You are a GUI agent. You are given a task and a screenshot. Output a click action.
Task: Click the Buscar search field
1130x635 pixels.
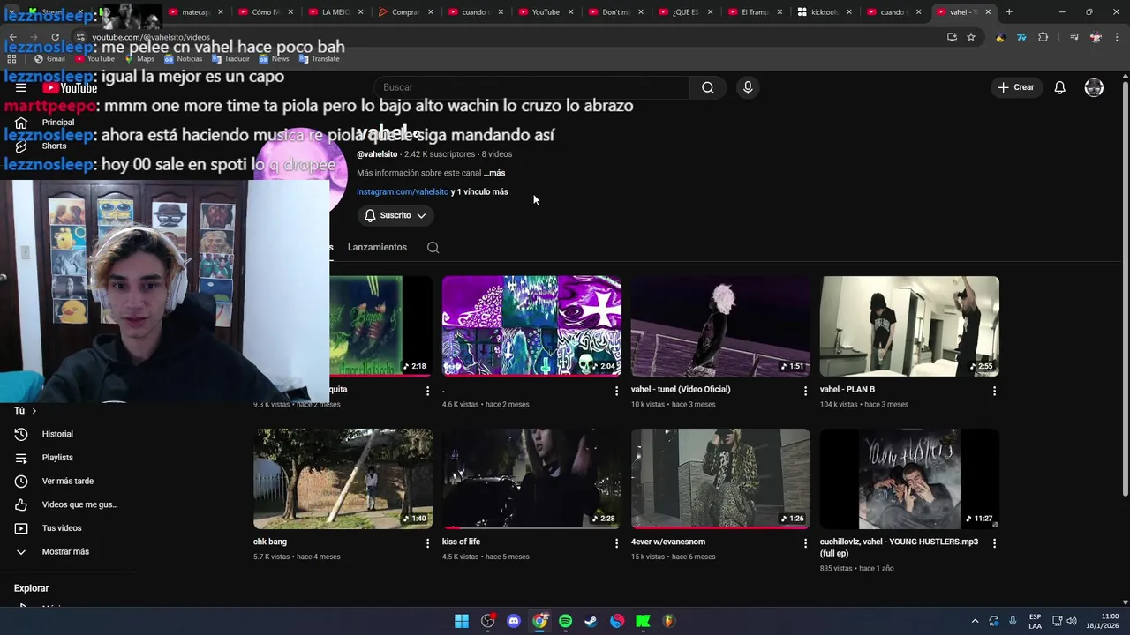531,87
